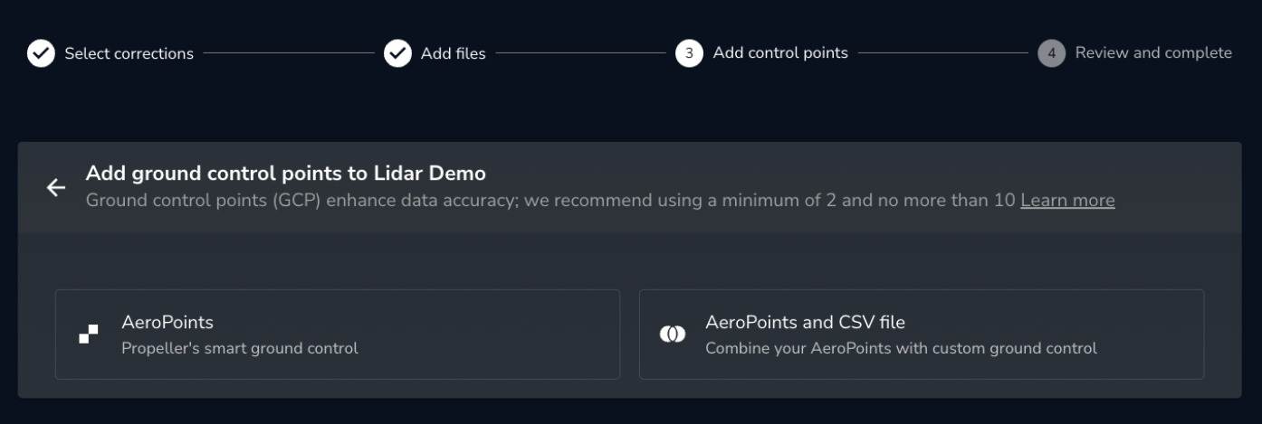
Task: Click the back arrow beside the heading
Action: pos(56,187)
